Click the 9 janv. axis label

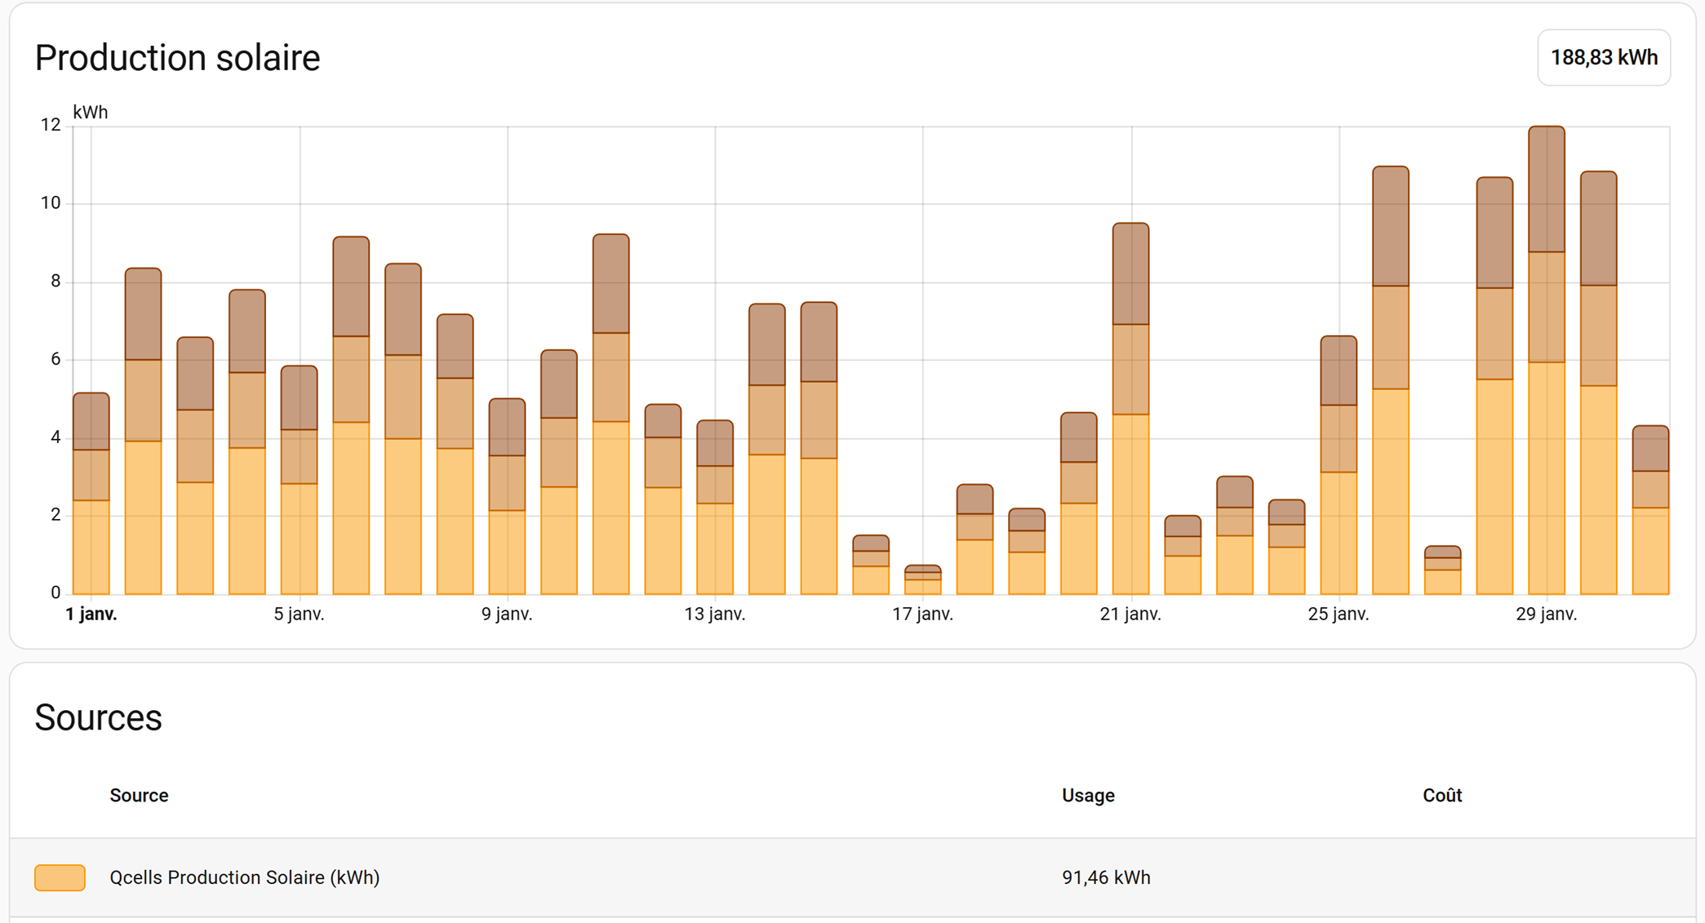[x=507, y=614]
